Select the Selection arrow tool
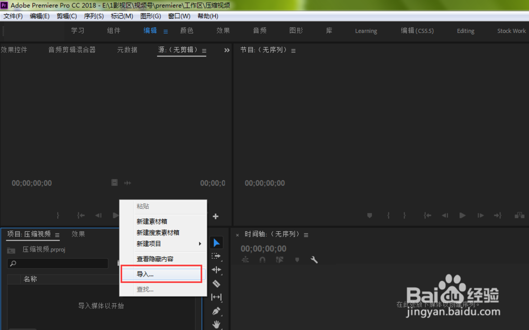 click(216, 243)
